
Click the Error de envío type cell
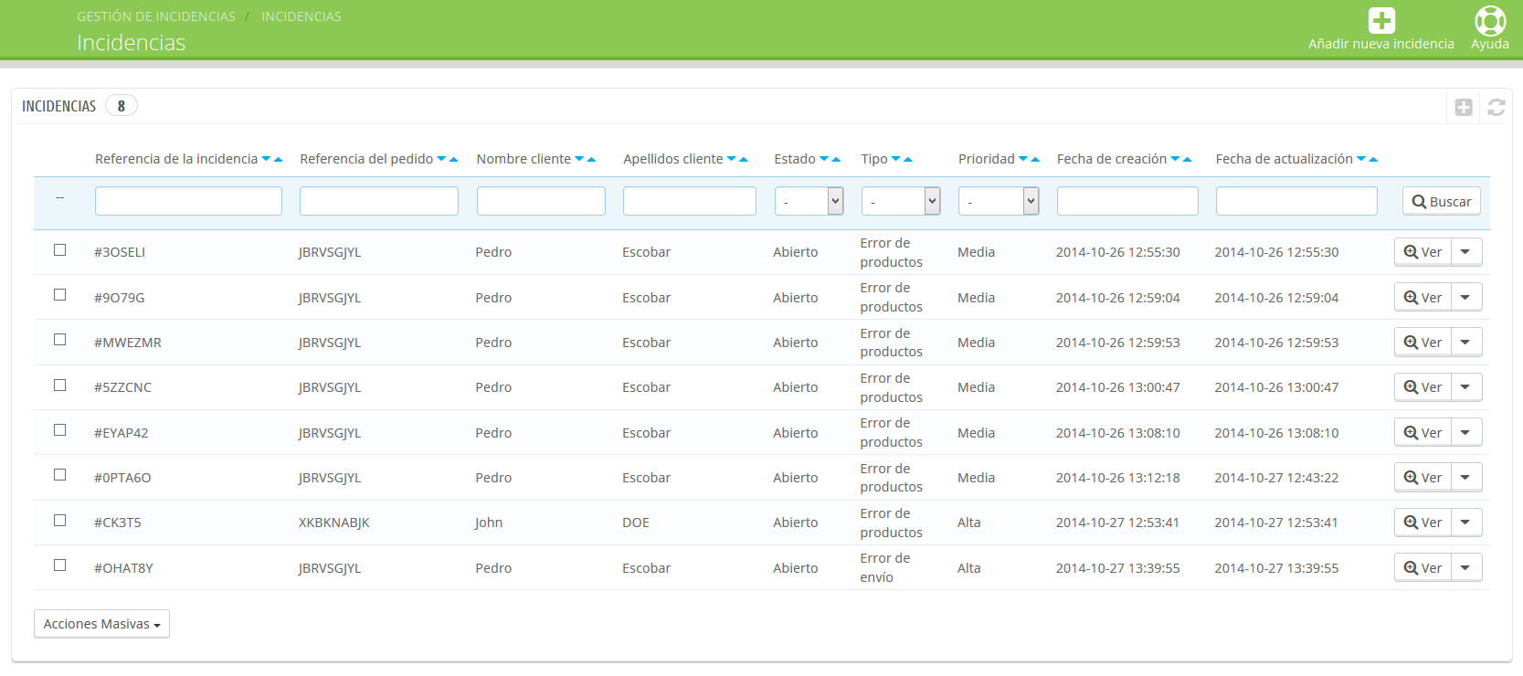click(x=885, y=567)
